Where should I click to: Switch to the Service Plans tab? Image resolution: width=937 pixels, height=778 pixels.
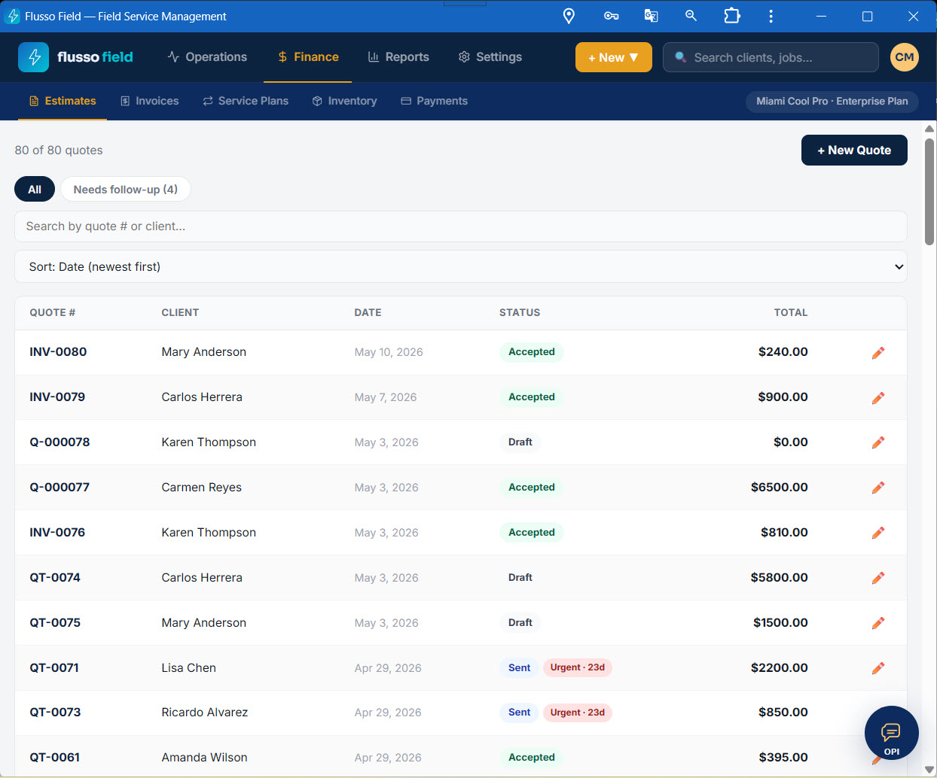click(246, 101)
